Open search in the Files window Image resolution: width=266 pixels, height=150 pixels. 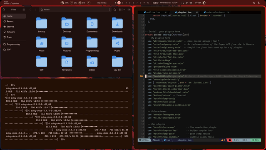pyautogui.click(x=4, y=10)
